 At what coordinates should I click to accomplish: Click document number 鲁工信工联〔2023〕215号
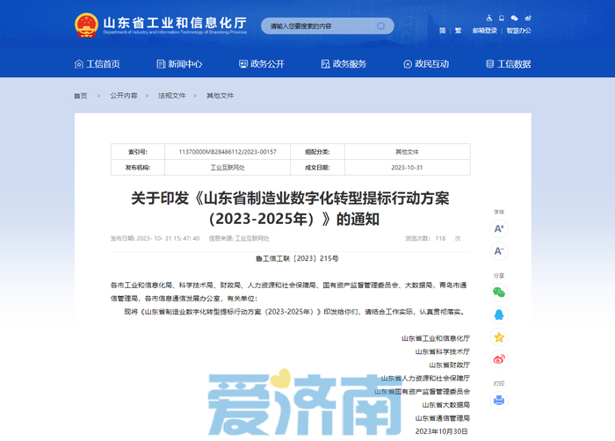297,258
